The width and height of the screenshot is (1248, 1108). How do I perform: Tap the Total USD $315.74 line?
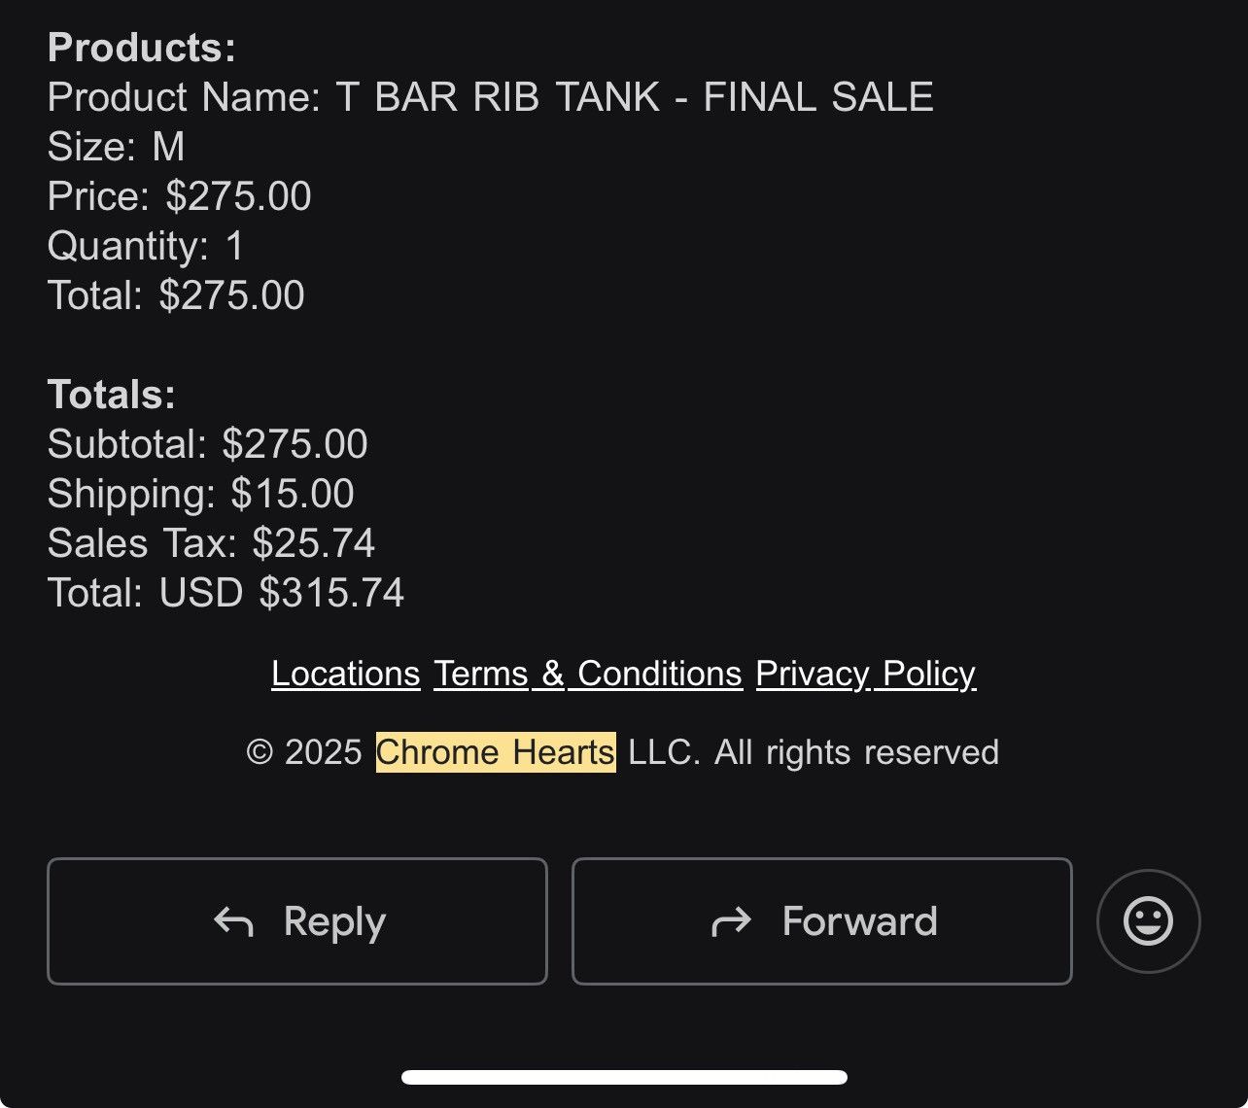[x=225, y=593]
